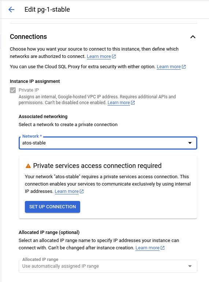
Task: Click external-link icon after Private IP Learn more
Action: [133, 103]
